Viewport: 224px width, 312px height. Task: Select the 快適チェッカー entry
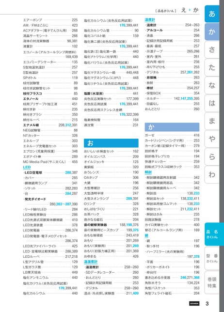pyautogui.click(x=172, y=162)
